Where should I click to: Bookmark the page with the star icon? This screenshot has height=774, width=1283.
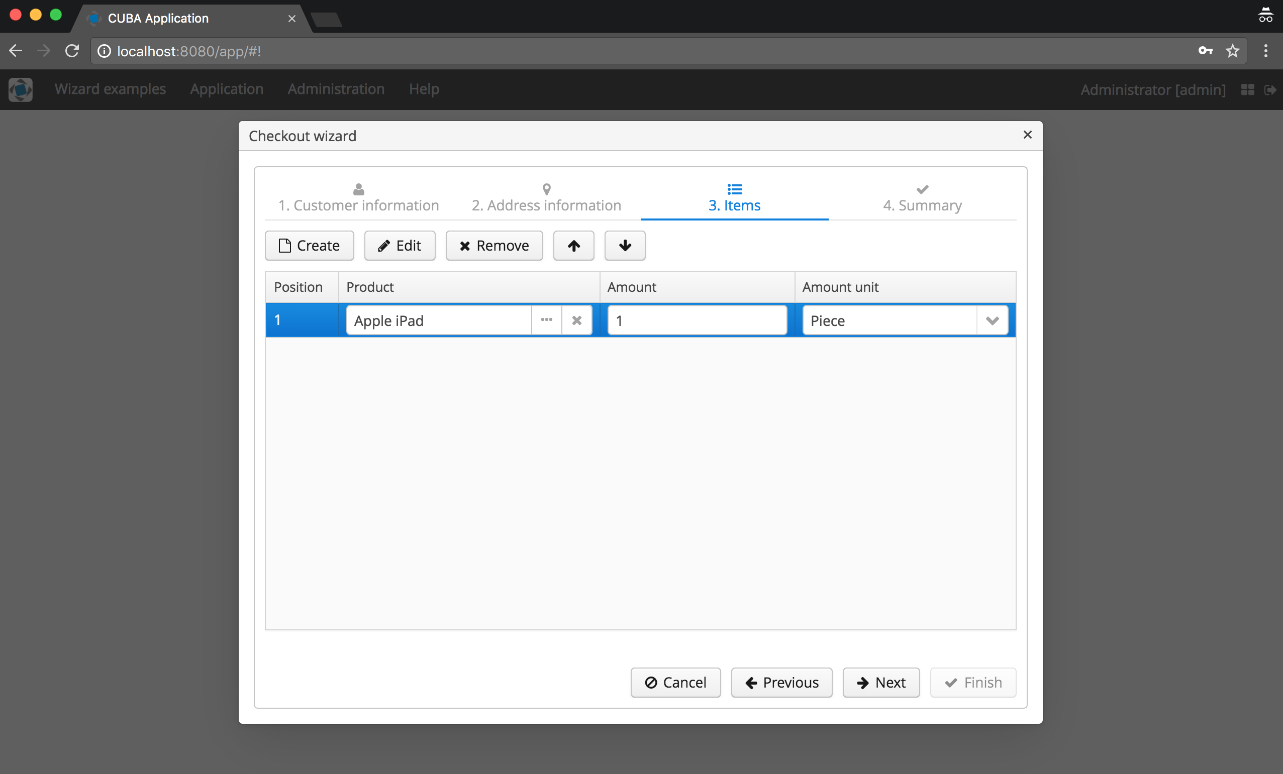(1232, 51)
